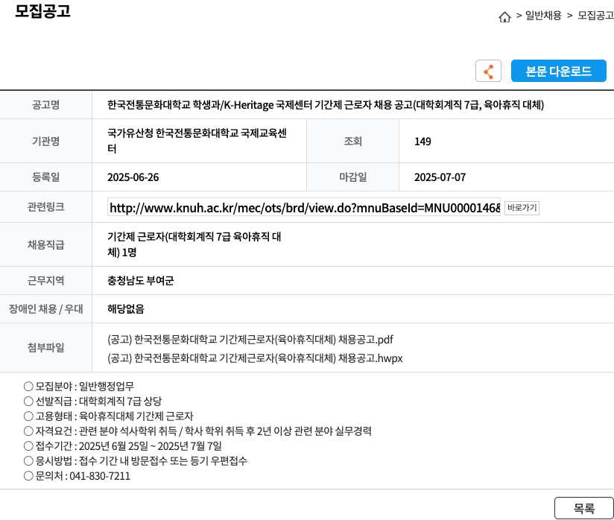The image size is (614, 520).
Task: Click the 응시방법 line about 방문접수
Action: pos(135,461)
